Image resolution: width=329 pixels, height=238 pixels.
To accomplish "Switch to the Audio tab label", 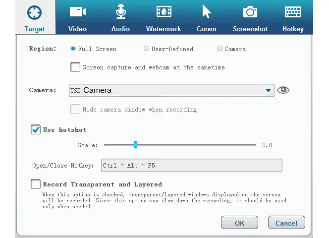I will 120,29.
